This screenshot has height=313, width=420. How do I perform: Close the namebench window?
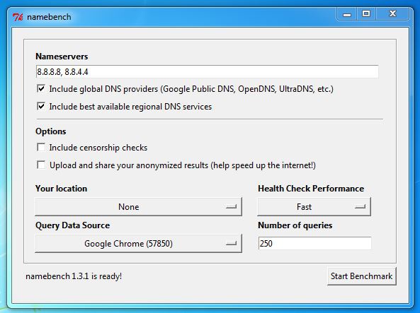(392, 14)
